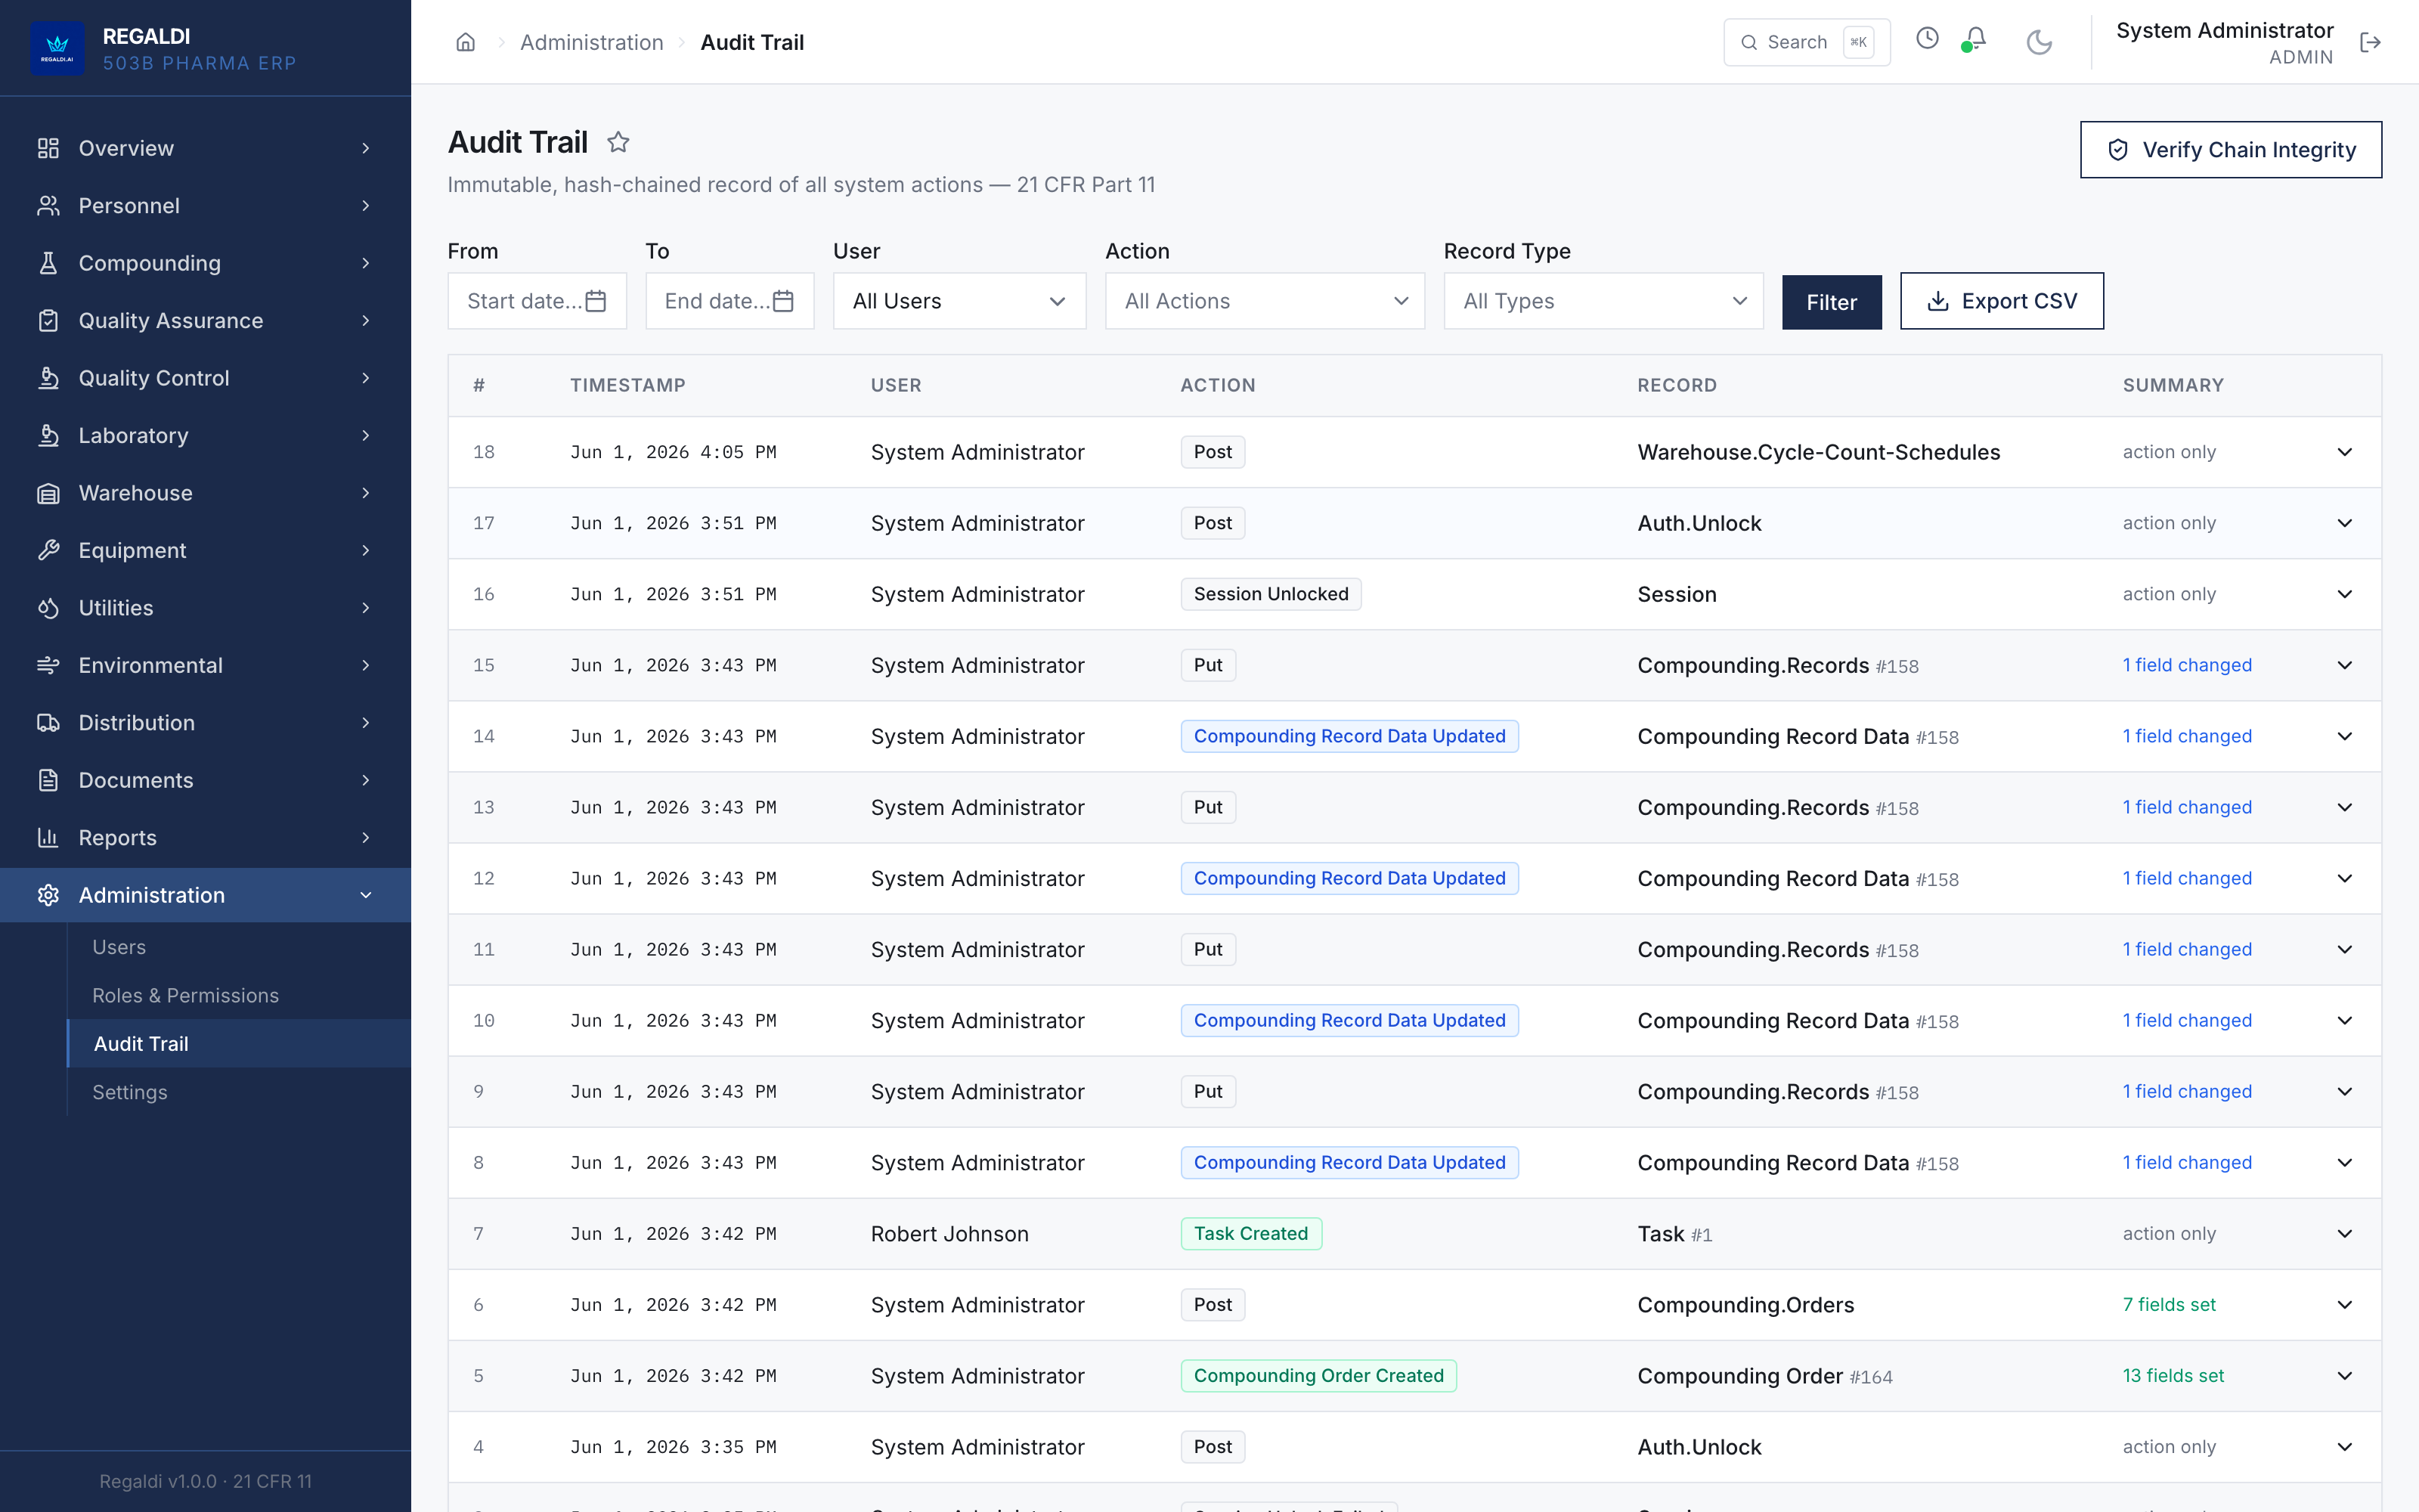This screenshot has height=1512, width=2419.
Task: Click the Filter button
Action: (1831, 302)
